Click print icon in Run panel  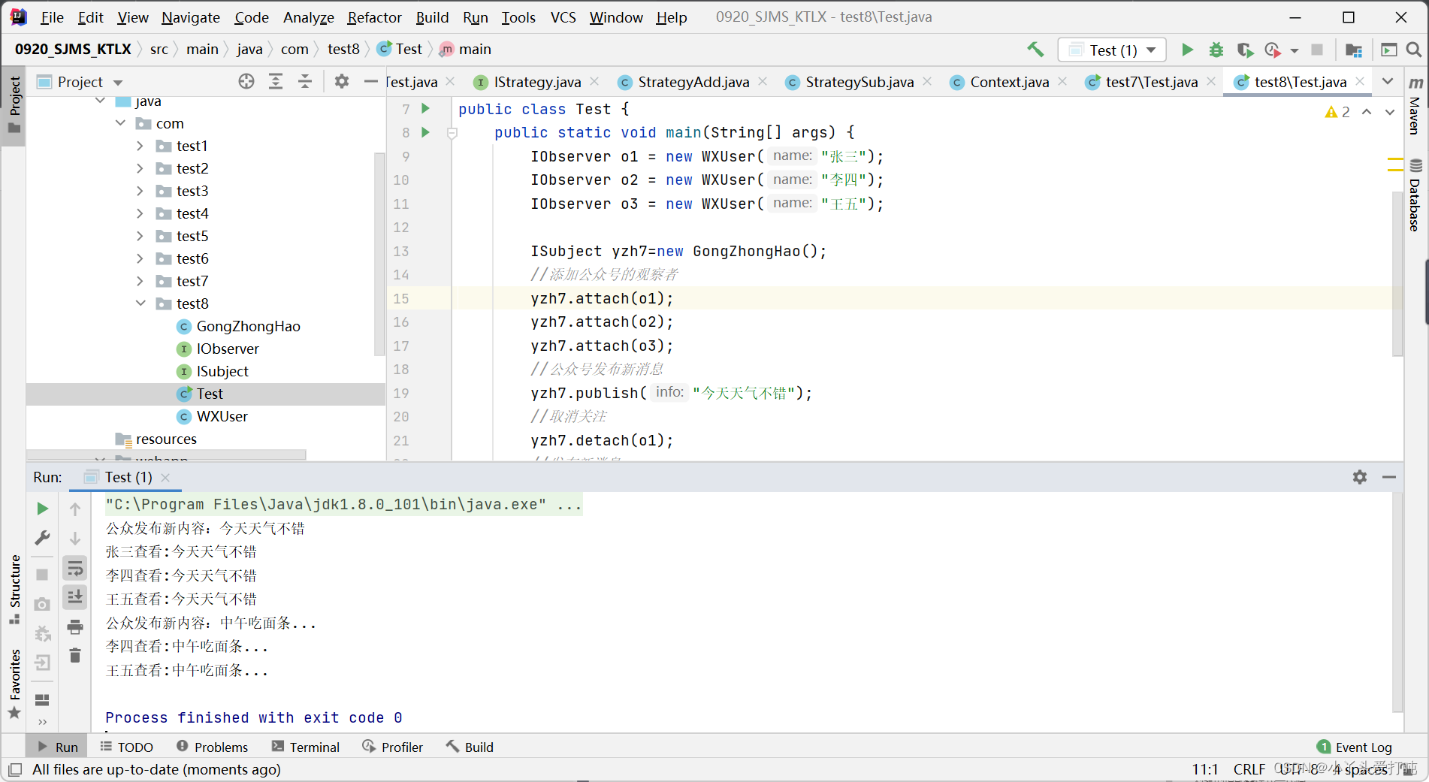point(75,627)
